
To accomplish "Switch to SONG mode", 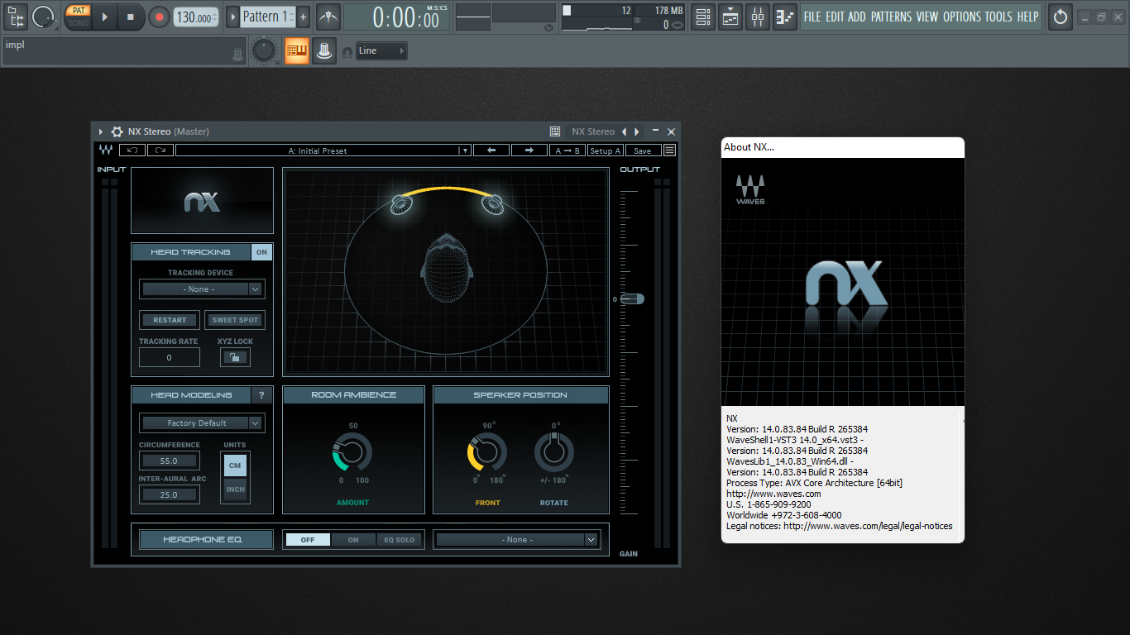I will point(78,22).
